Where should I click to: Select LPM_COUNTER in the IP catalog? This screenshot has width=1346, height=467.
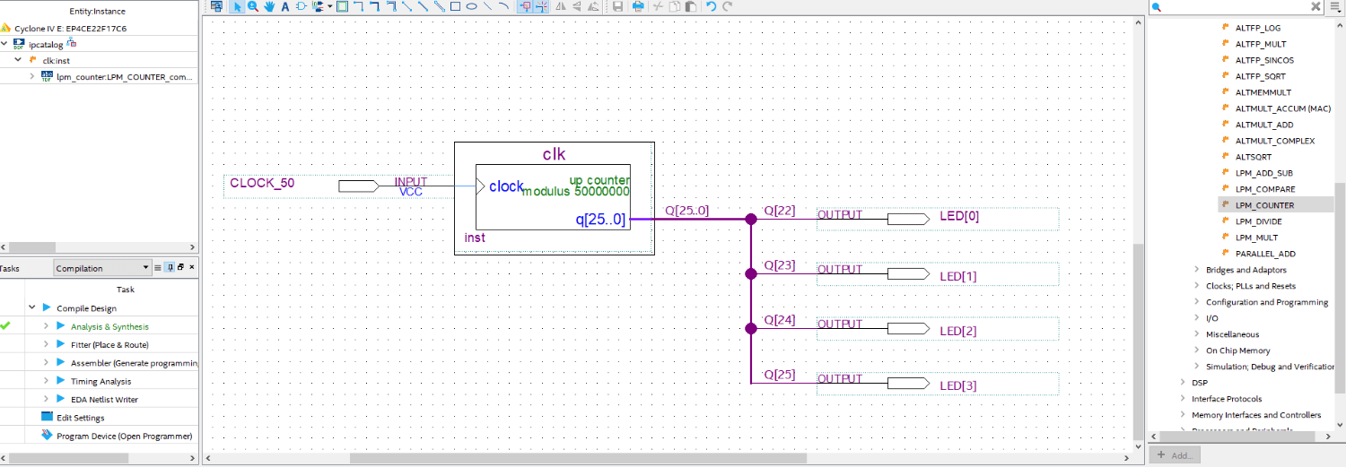1264,205
